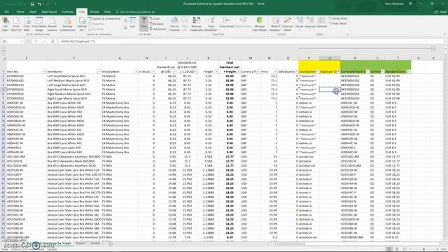Click inside the formula bar
448x252 pixels.
click(x=251, y=41)
